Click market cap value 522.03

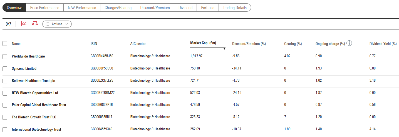click(x=195, y=93)
